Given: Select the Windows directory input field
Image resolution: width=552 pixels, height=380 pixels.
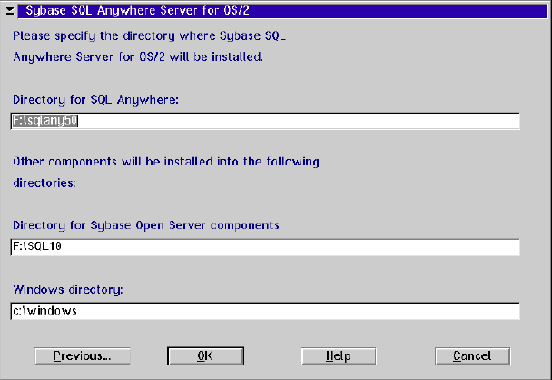Looking at the screenshot, I should [x=265, y=311].
